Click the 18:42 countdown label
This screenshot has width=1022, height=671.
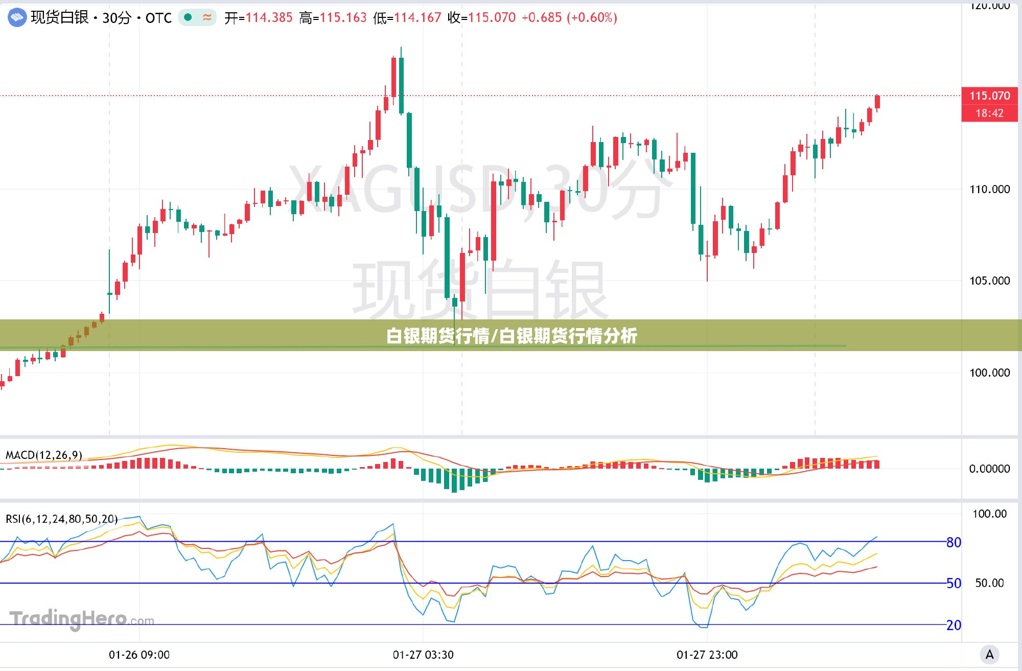[989, 113]
